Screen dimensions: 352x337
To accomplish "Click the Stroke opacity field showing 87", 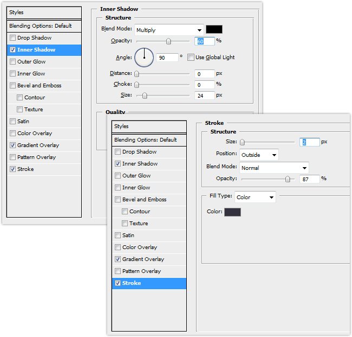I will (310, 179).
